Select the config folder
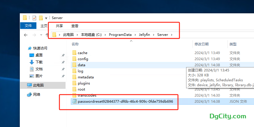254x127 pixels. pyautogui.click(x=83, y=59)
